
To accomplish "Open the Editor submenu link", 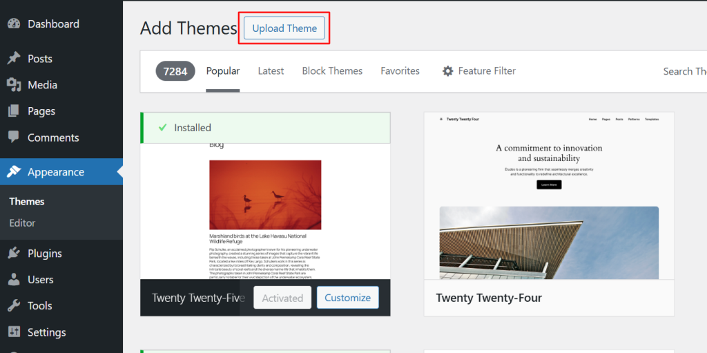I will [x=22, y=223].
